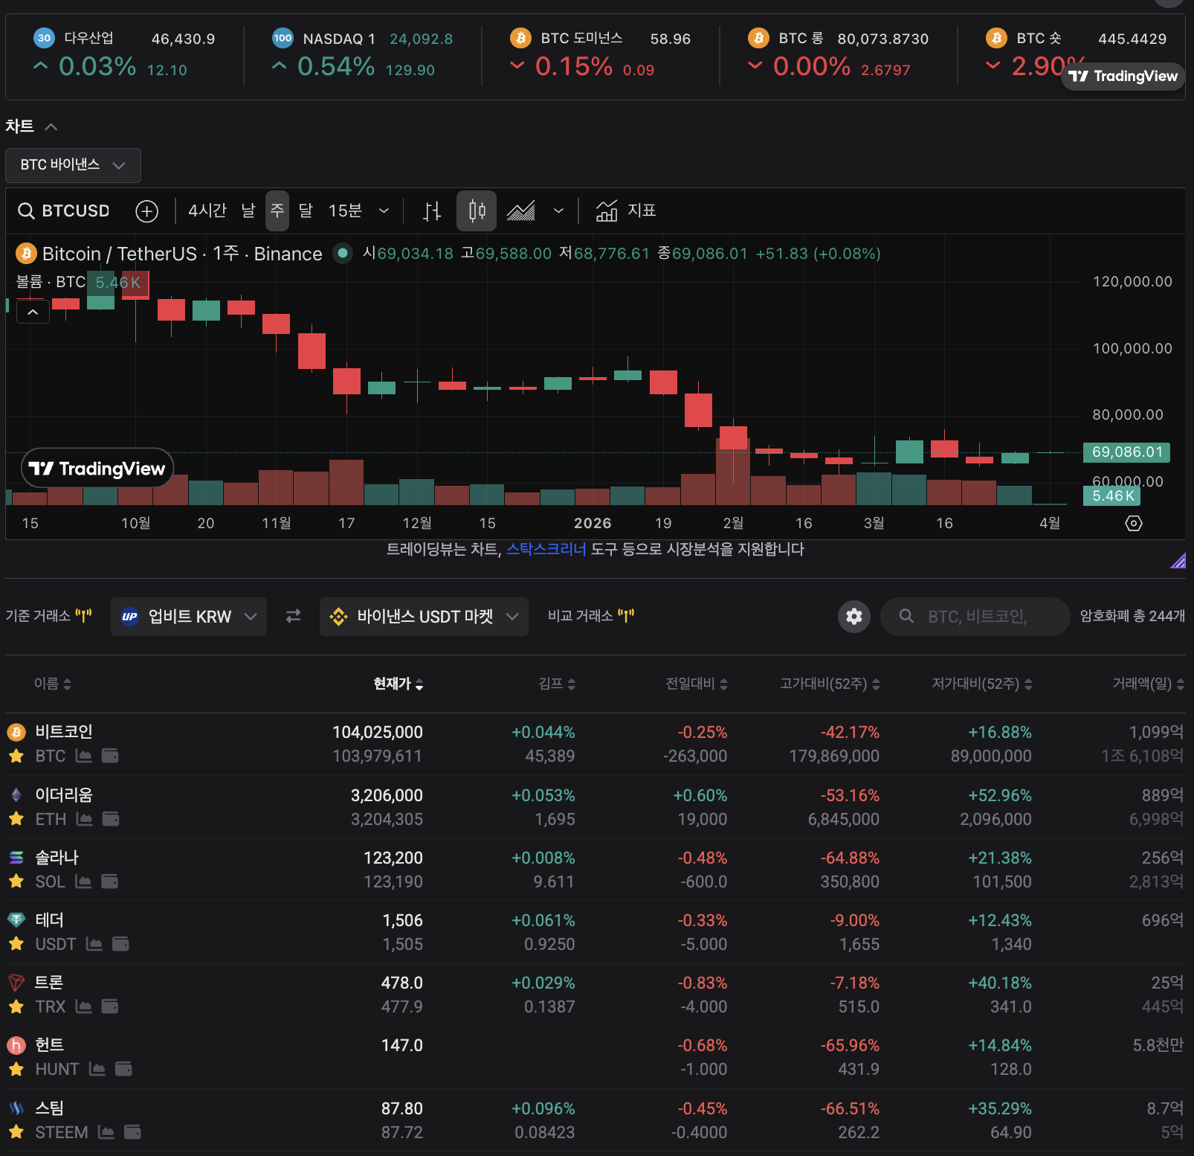Sort by 저가대비(52주) column
The image size is (1194, 1156).
coord(982,684)
